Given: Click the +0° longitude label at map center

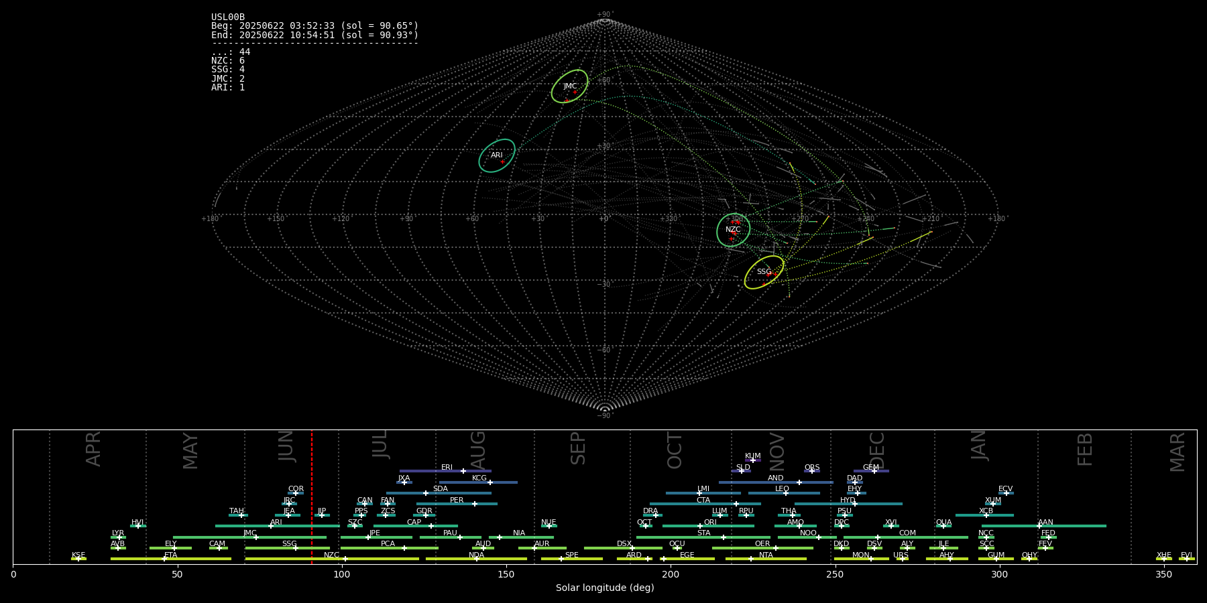Looking at the screenshot, I should pyautogui.click(x=604, y=219).
